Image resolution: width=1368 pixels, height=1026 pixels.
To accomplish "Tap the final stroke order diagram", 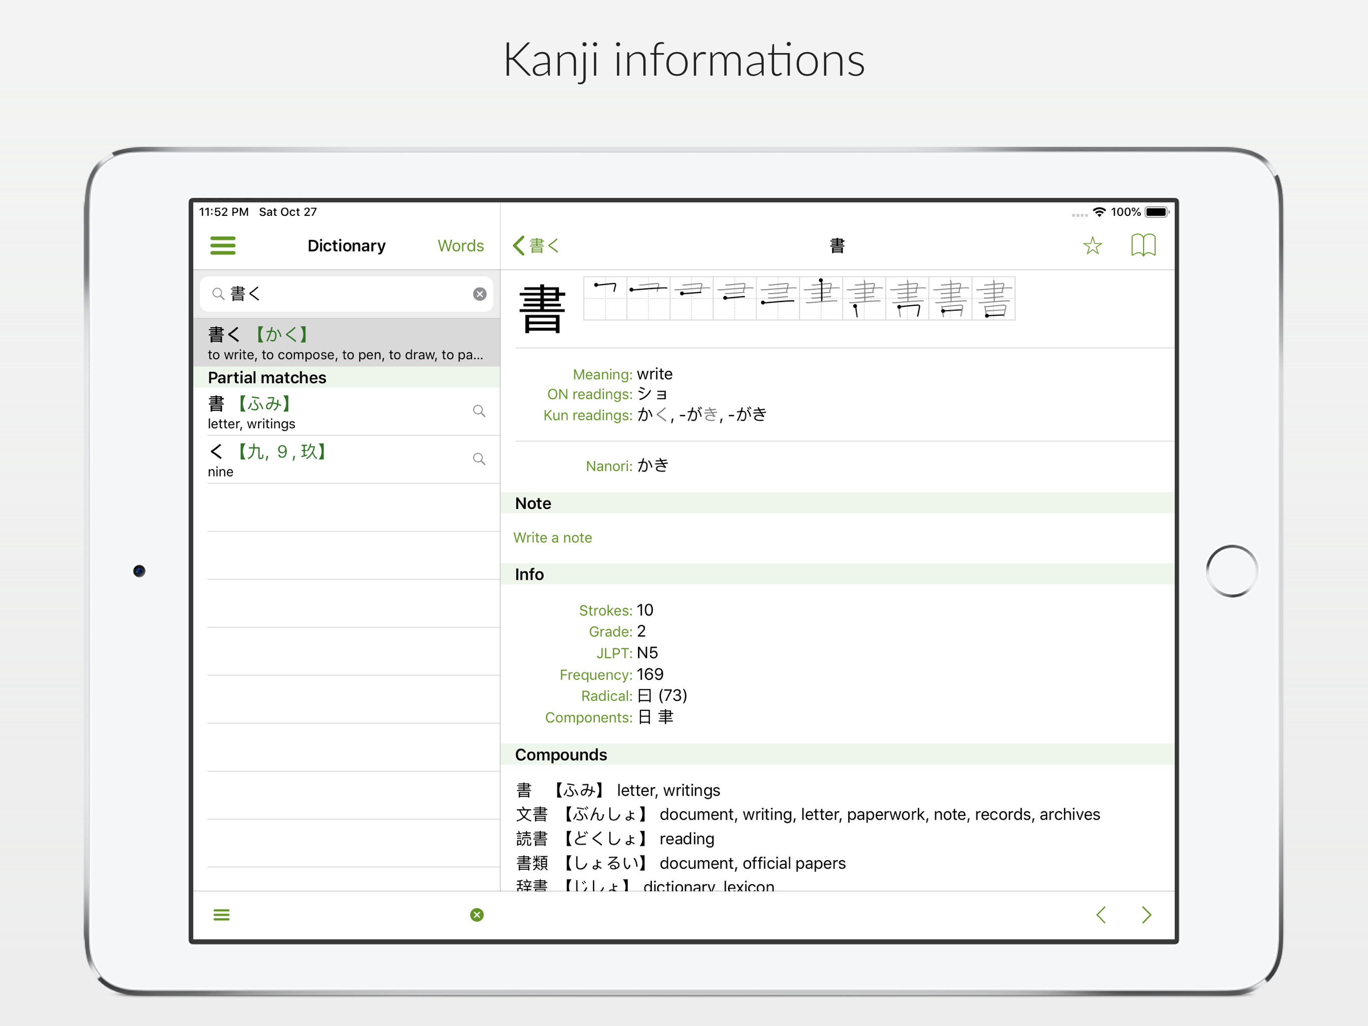I will click(x=993, y=299).
